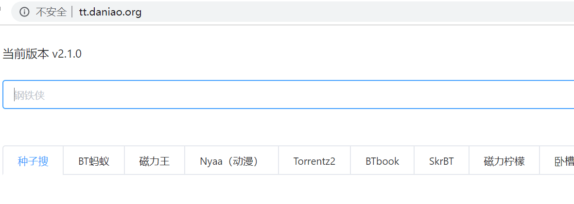This screenshot has height=204, width=574.
Task: Select the tt.daniao.org URL text
Action: click(110, 12)
